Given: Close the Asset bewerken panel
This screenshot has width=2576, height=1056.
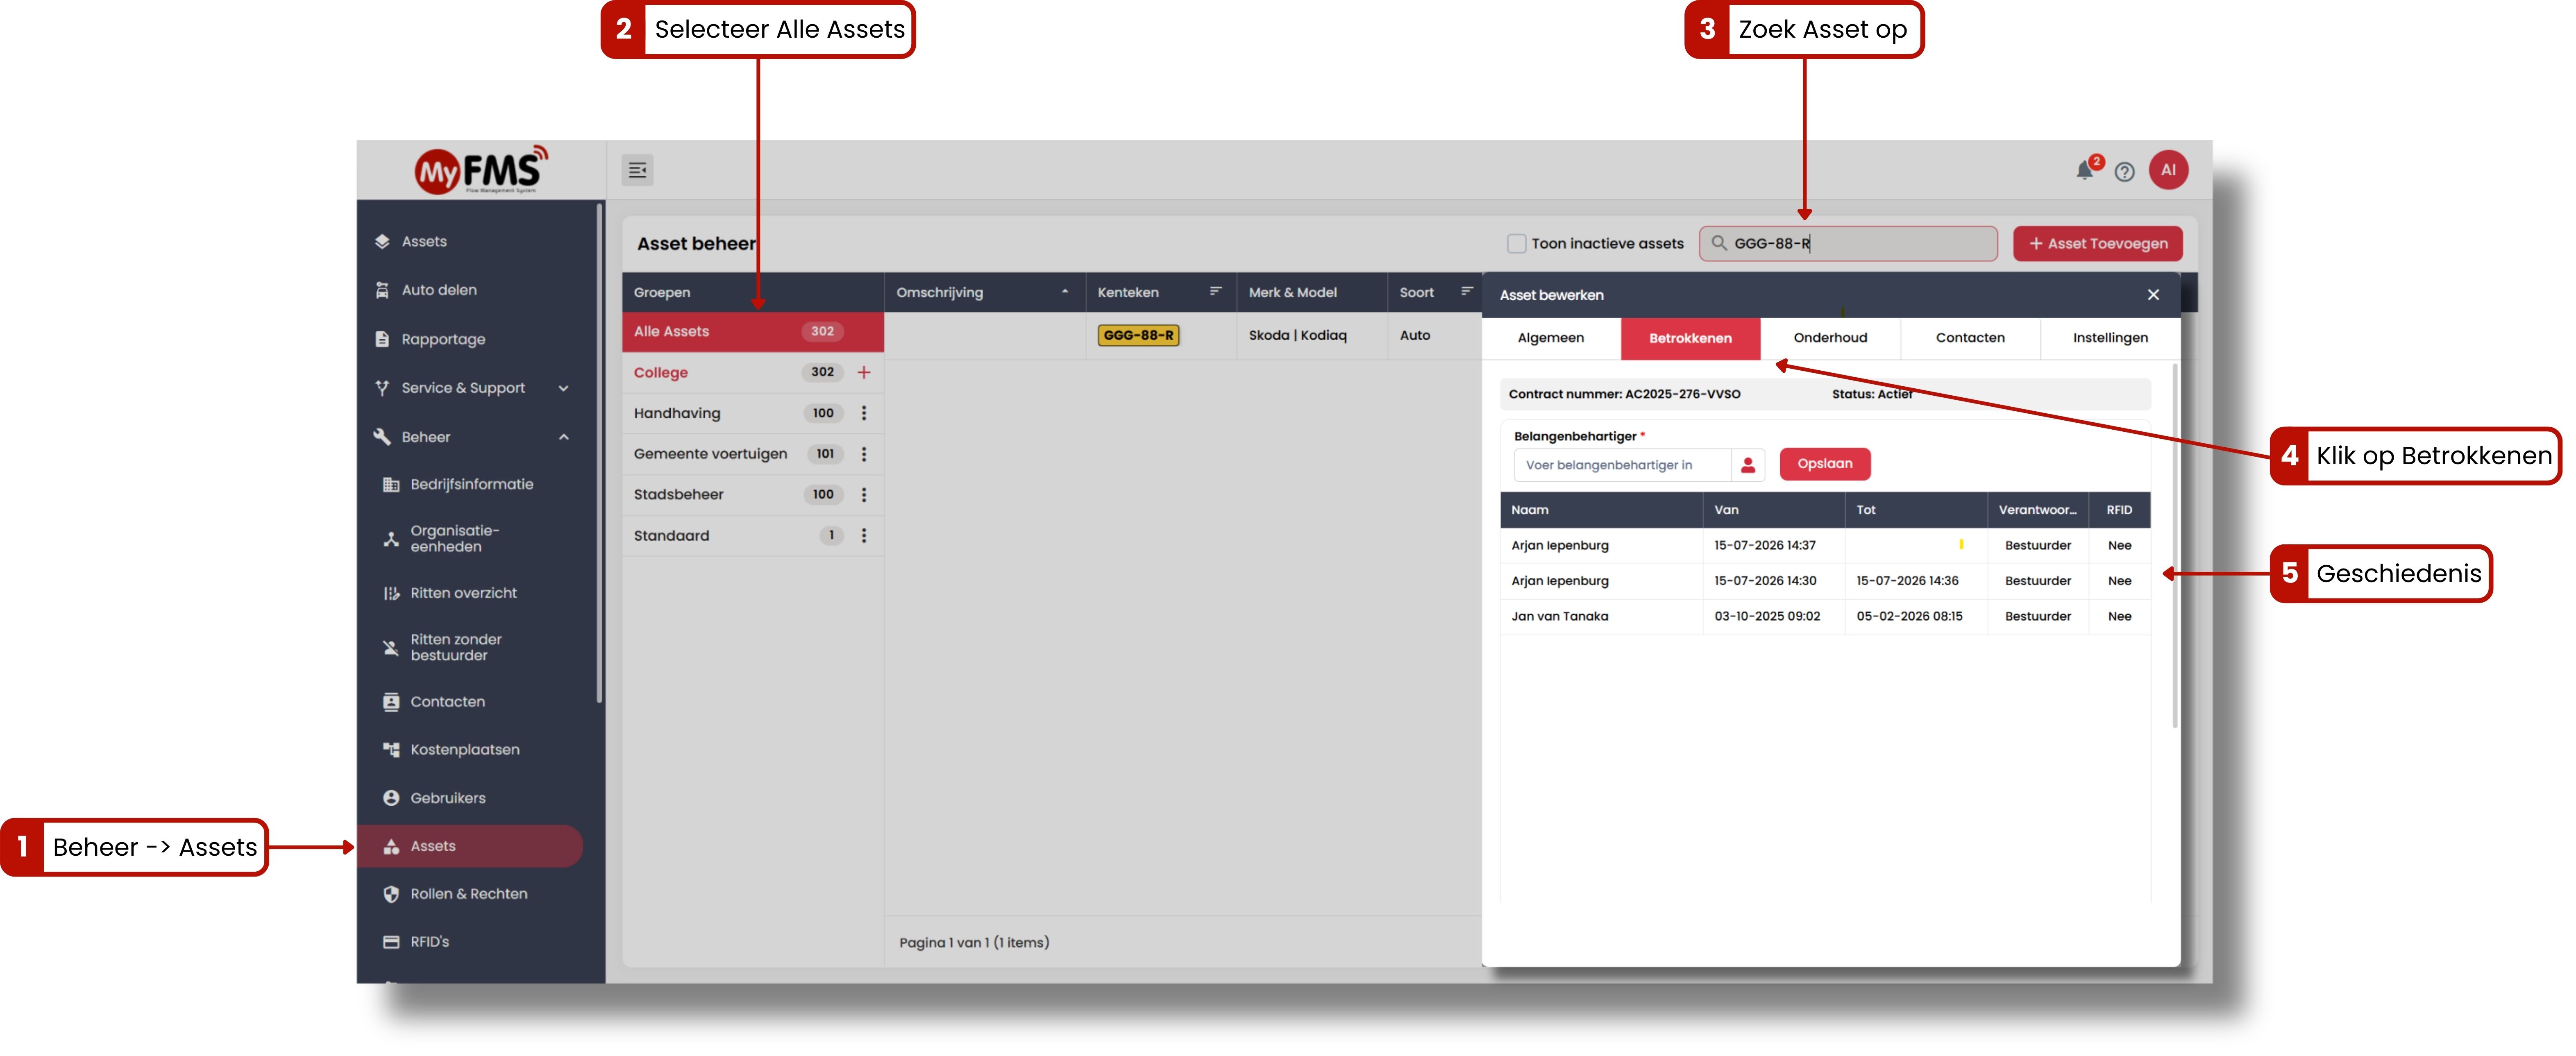Looking at the screenshot, I should [2153, 295].
